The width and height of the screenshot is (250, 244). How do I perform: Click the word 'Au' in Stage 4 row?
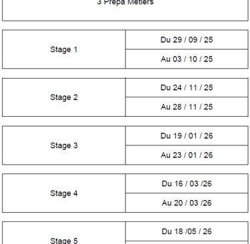(x=167, y=203)
